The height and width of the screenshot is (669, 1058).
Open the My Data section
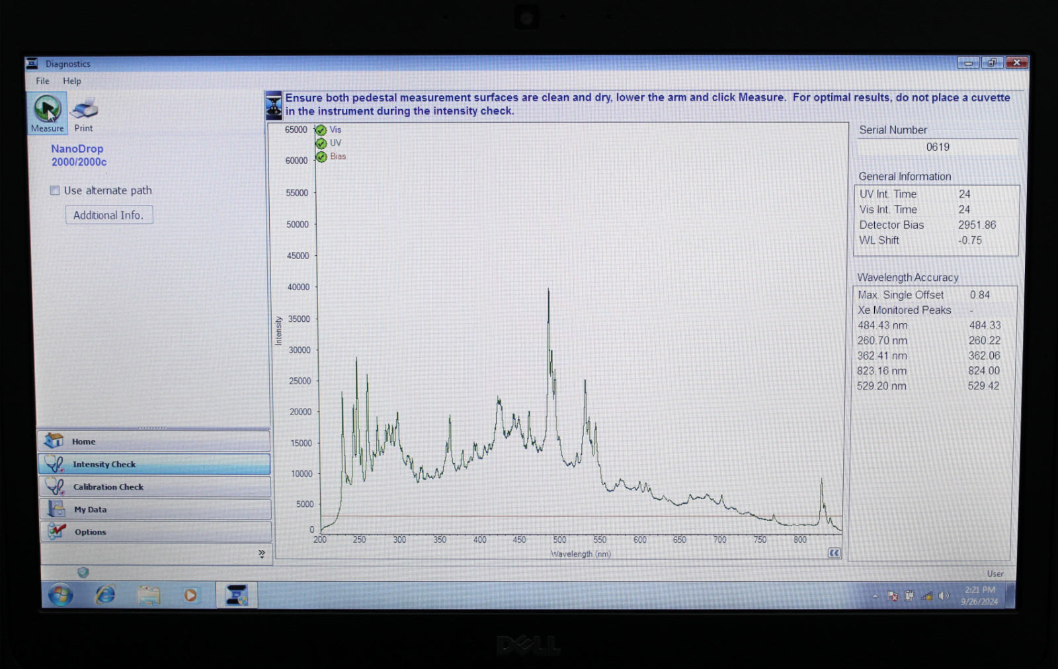(155, 509)
